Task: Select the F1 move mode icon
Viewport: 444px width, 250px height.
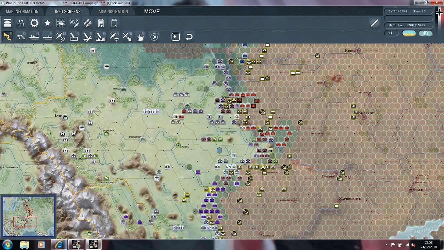Action: point(7,37)
